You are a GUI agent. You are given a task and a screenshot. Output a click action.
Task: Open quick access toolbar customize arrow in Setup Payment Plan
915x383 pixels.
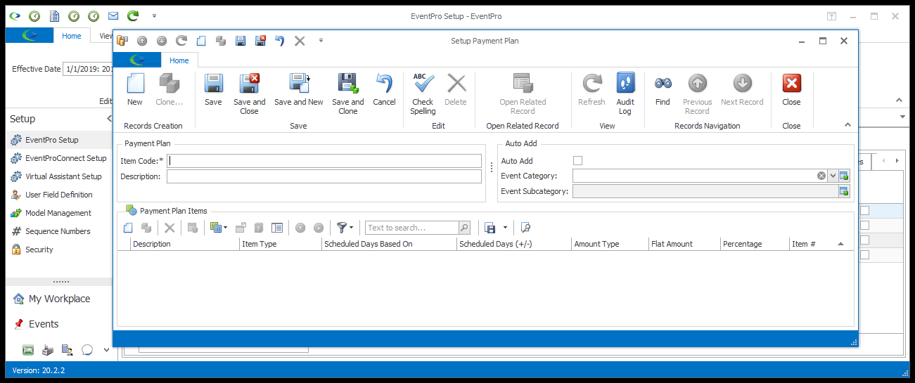point(321,41)
